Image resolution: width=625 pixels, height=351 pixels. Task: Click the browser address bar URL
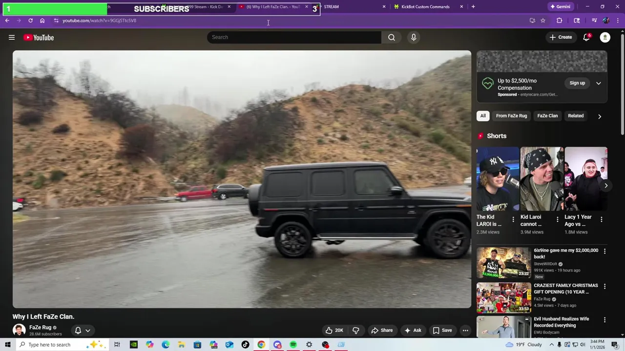pos(99,20)
